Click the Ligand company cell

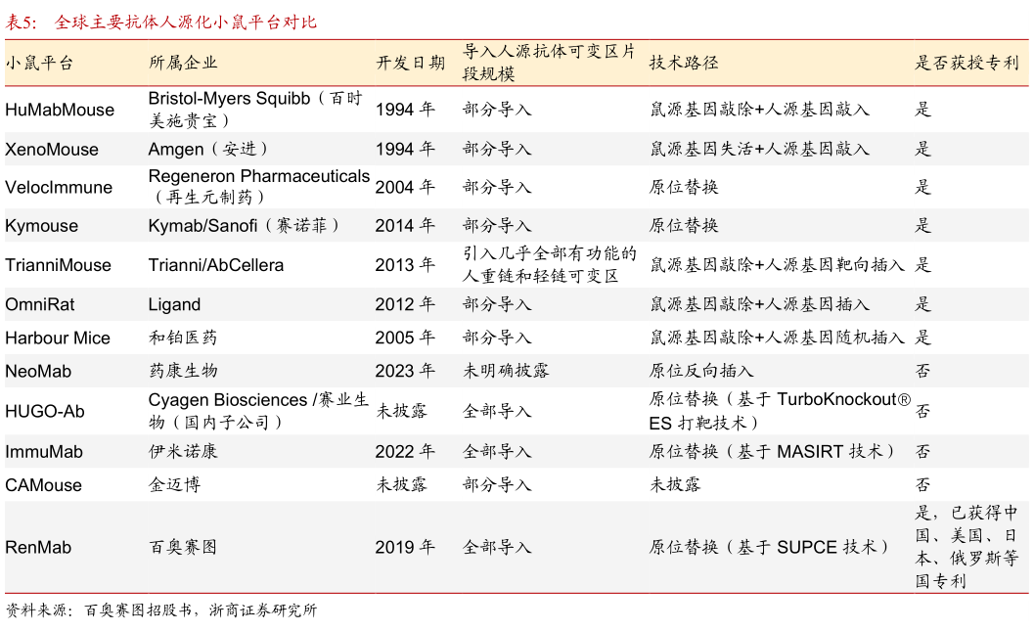174,305
